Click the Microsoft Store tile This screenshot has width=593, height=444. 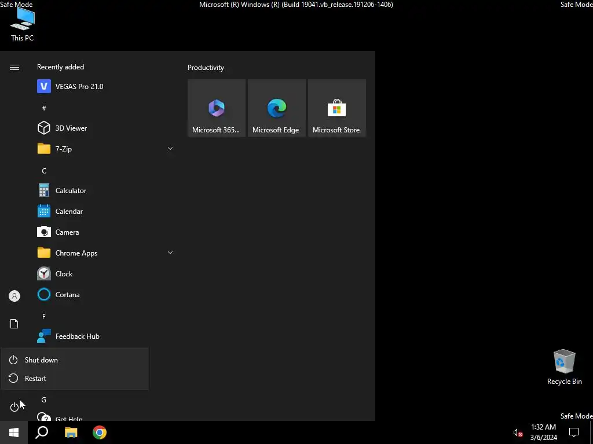click(x=337, y=108)
